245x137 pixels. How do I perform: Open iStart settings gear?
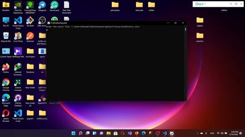tap(236, 4)
